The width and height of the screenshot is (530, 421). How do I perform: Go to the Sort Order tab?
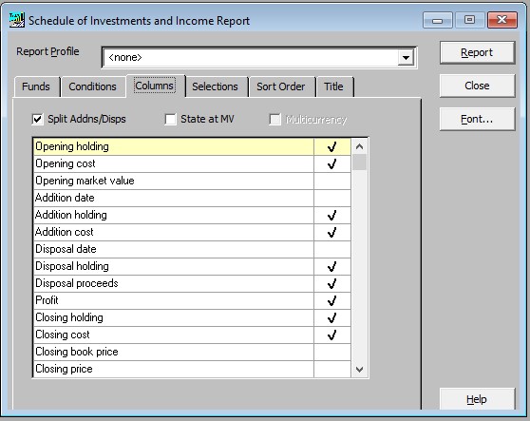coord(280,86)
